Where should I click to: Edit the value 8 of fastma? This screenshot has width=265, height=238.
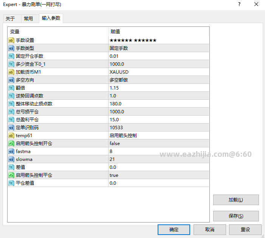click(158, 151)
